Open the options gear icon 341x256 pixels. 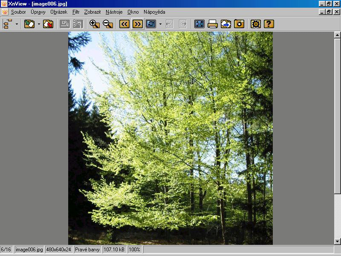(255, 24)
